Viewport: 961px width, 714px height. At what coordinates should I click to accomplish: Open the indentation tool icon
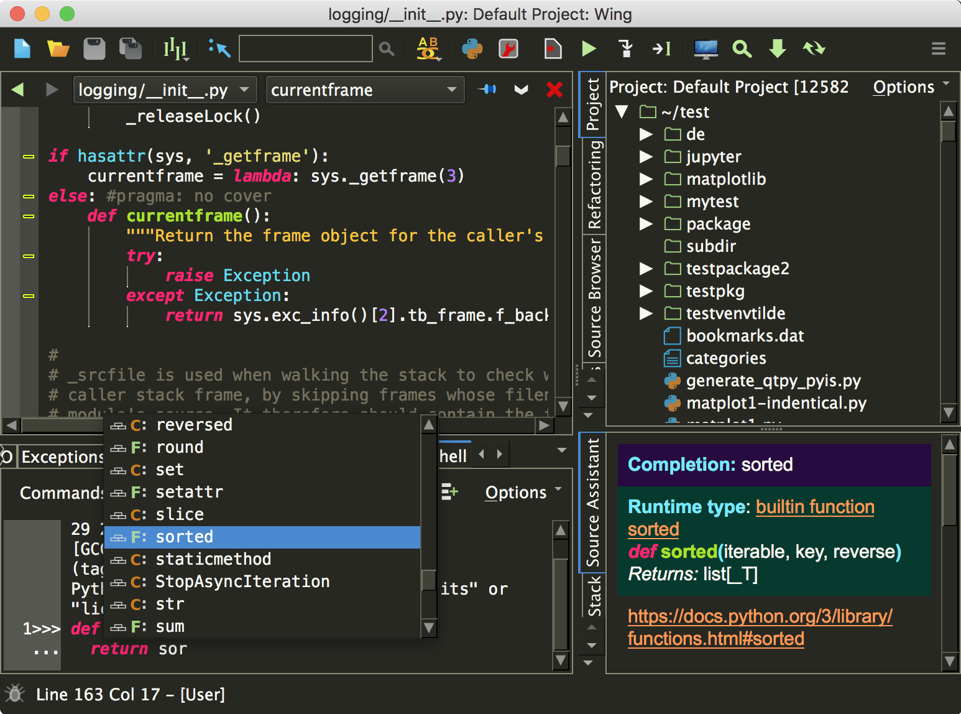click(176, 49)
